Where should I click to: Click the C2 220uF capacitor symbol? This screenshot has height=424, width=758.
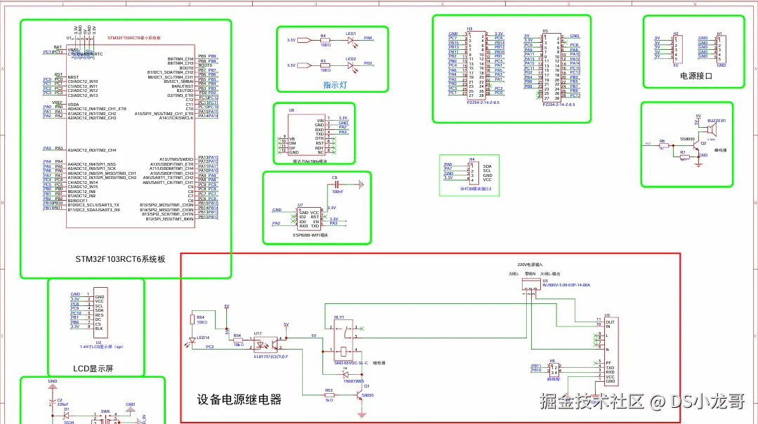[53, 402]
